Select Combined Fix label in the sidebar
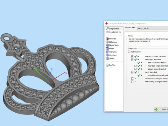The height and width of the screenshot is (126, 168). click(x=115, y=32)
